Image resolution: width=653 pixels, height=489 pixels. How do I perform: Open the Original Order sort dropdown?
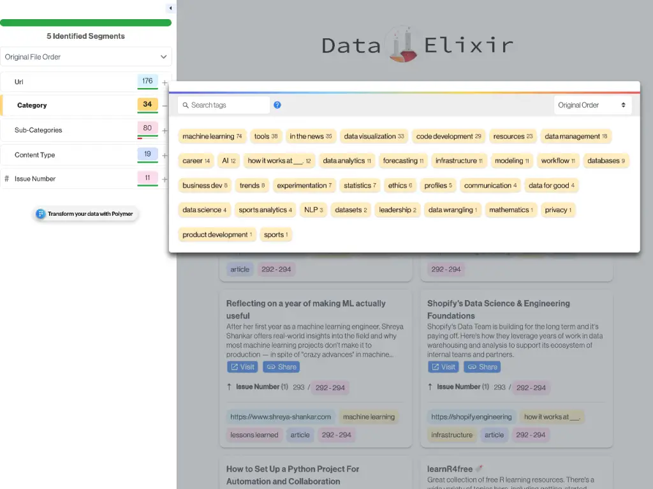pyautogui.click(x=592, y=105)
